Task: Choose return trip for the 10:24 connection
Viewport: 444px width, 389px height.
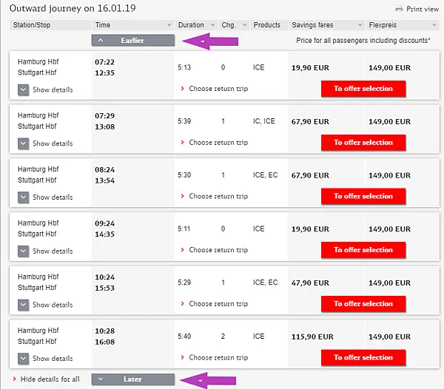Action: tap(218, 304)
